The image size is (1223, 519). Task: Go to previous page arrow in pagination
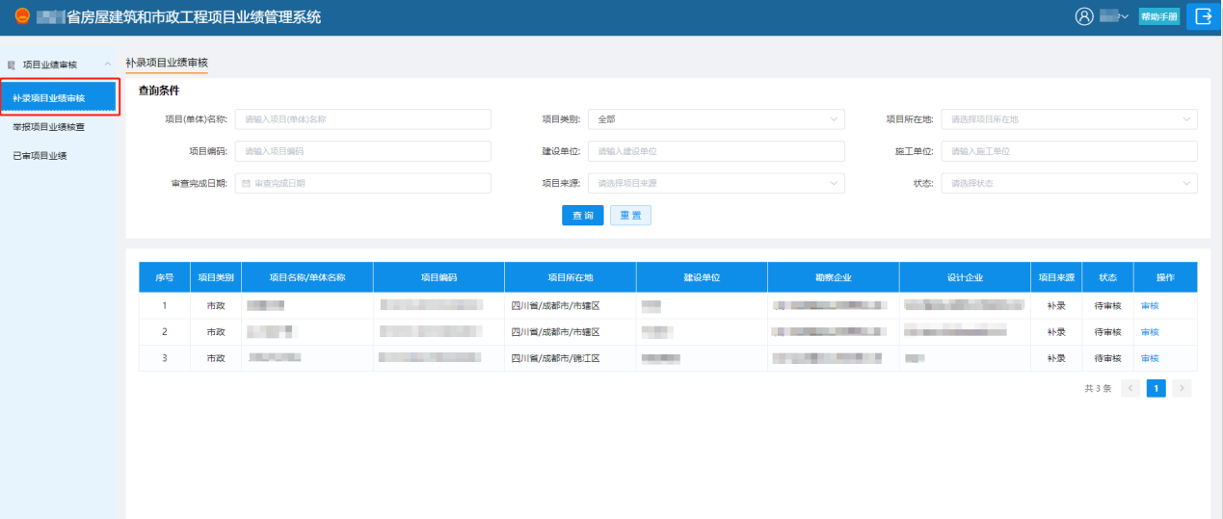[1130, 388]
